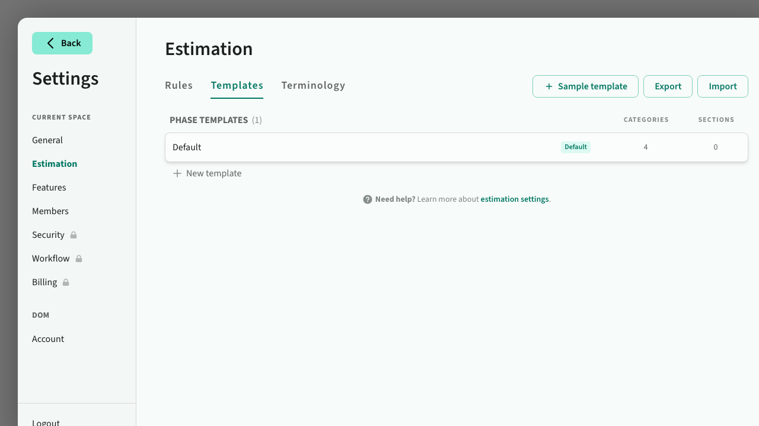Go to General settings
759x426 pixels.
pos(47,140)
